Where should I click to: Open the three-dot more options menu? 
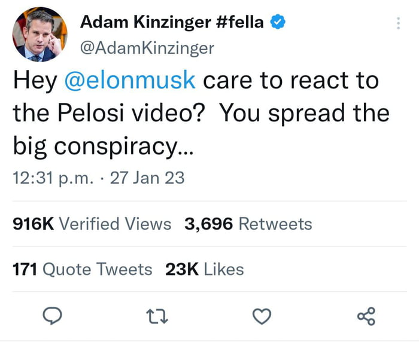pos(399,23)
